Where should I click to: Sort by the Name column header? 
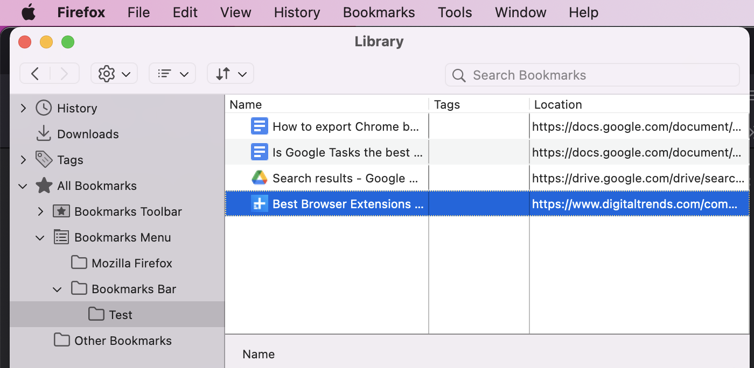(326, 104)
